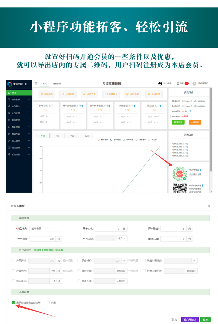Check the 产品折扣 checkbox
218x324 pixels.
14,261
